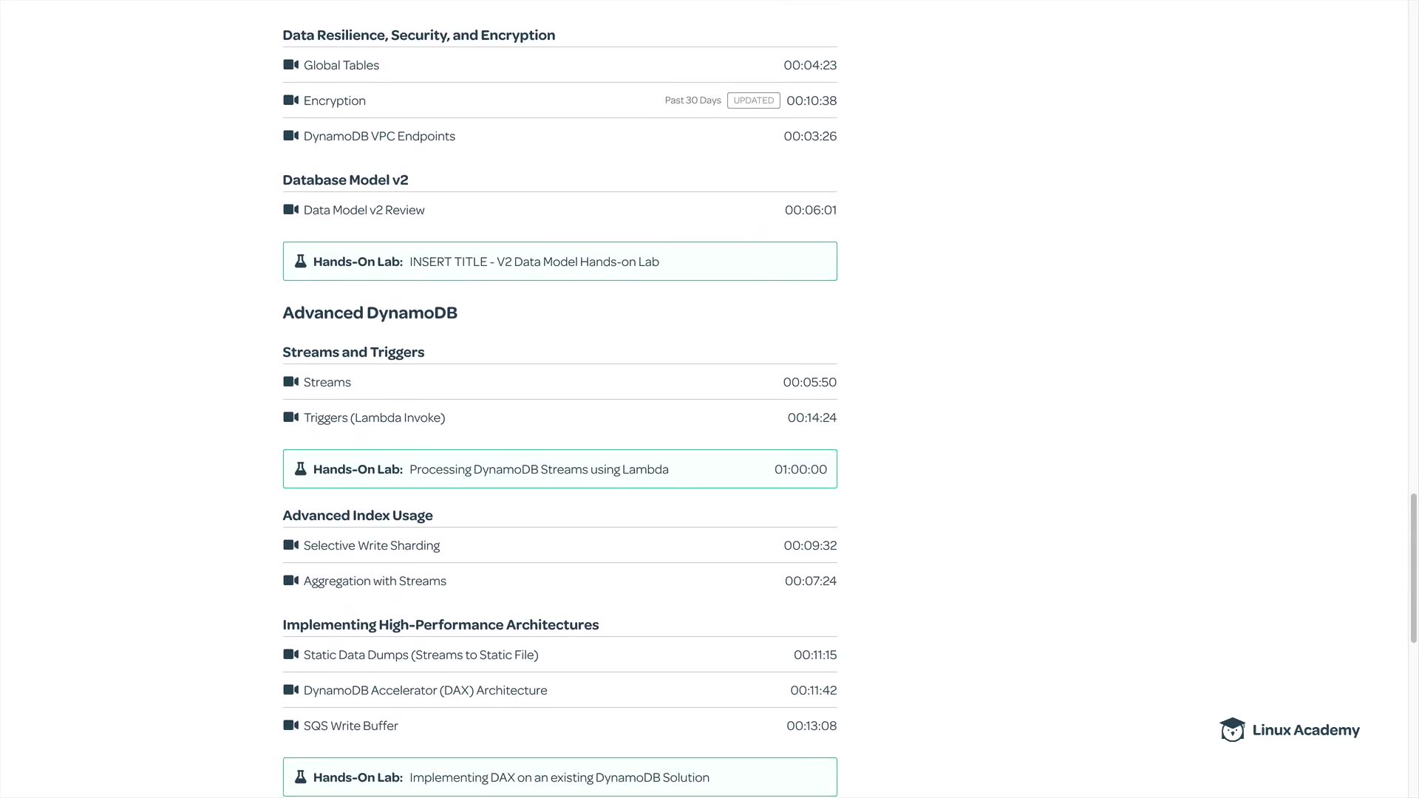Click the flask icon of Implementing DAX lab

coord(300,777)
